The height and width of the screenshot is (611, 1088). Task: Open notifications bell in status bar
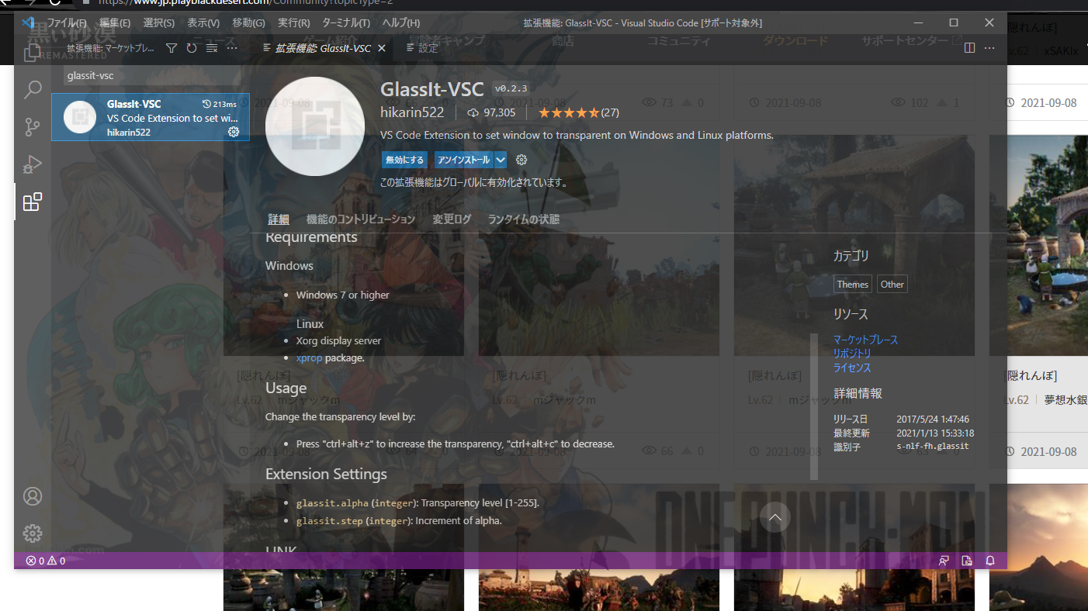[990, 561]
